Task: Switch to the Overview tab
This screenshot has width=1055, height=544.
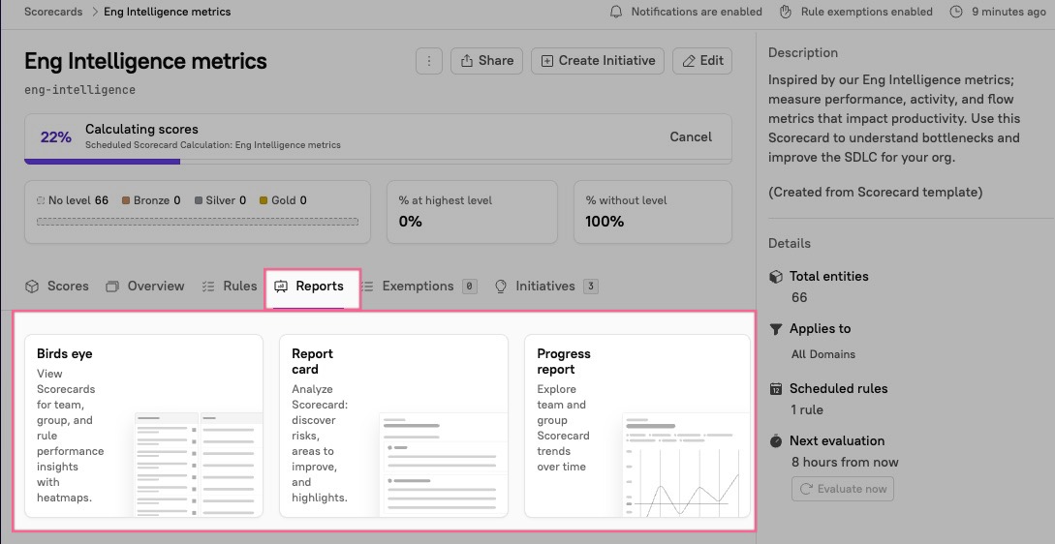Action: 144,286
